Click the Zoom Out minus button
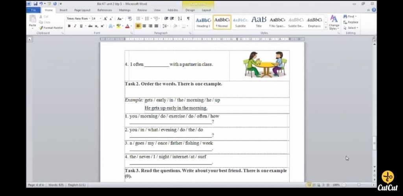The width and height of the screenshot is (403, 196). click(x=344, y=185)
